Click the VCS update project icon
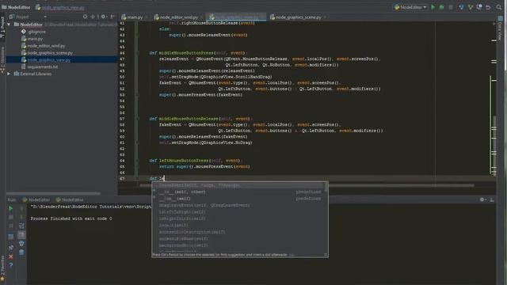Viewport: 507px width, 285px height. click(x=461, y=7)
